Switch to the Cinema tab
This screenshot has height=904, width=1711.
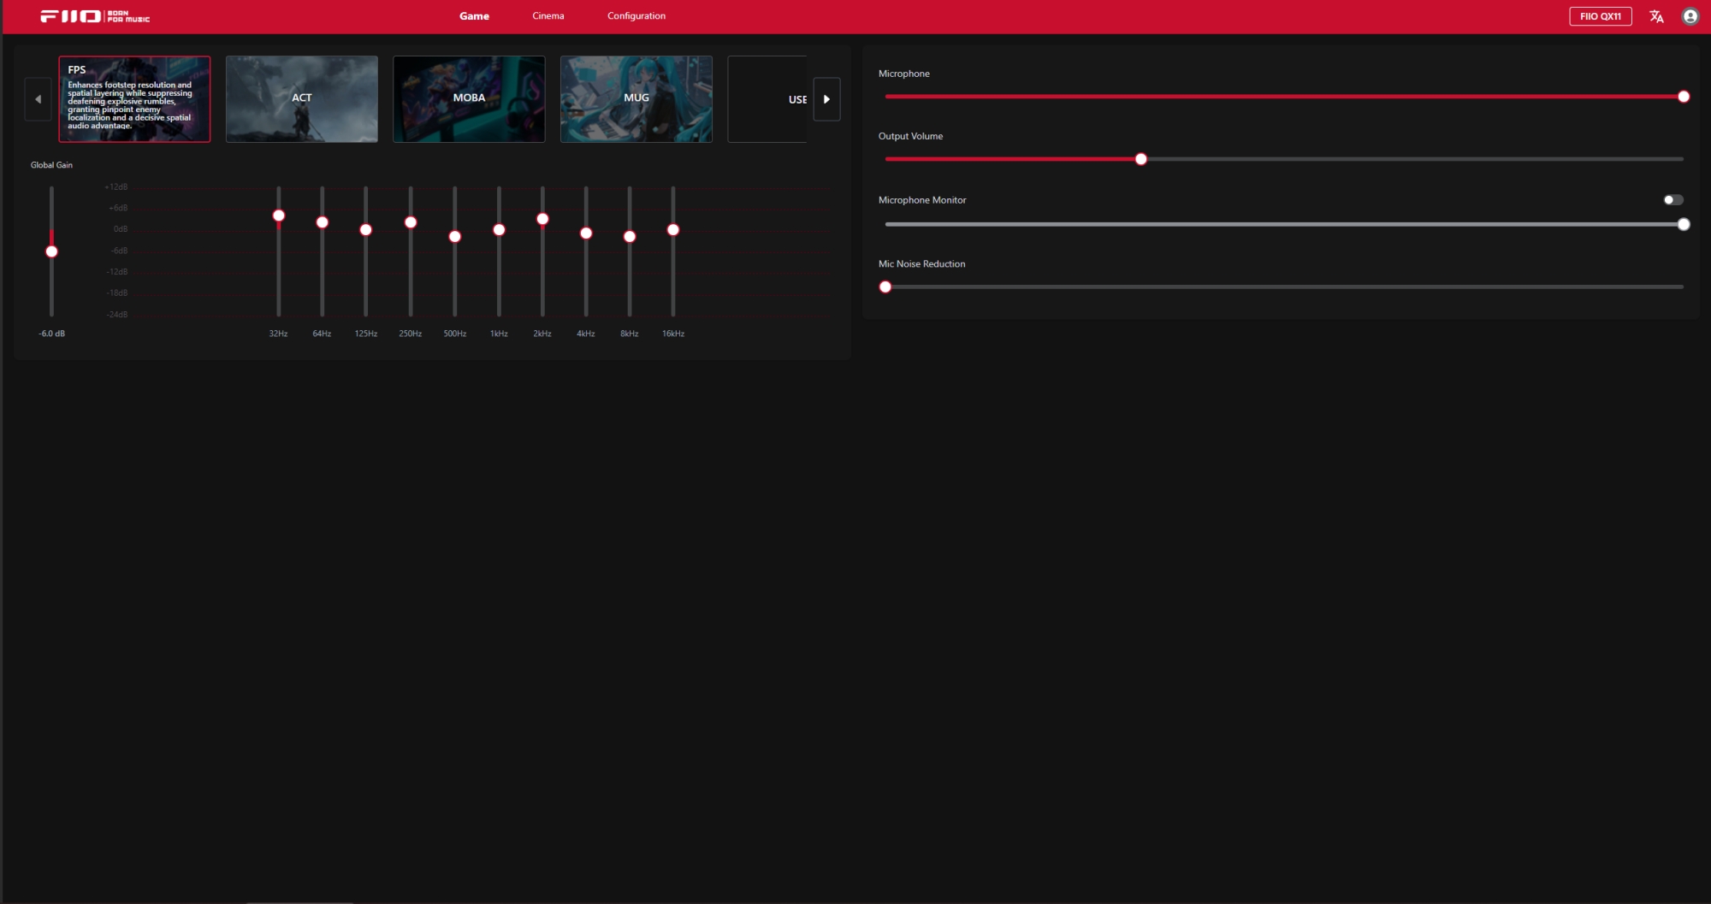click(x=548, y=16)
